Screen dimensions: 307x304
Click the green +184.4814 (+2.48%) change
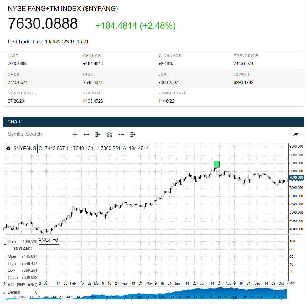[136, 26]
